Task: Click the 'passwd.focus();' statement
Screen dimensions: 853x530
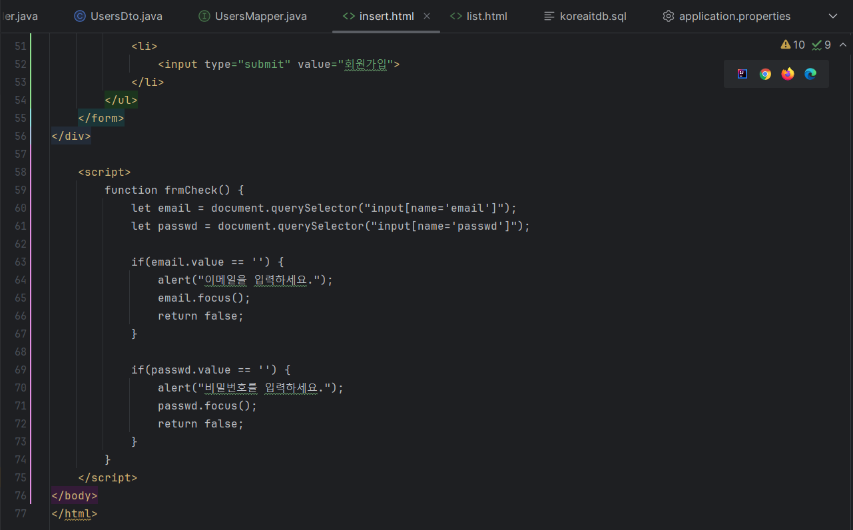Action: (208, 405)
